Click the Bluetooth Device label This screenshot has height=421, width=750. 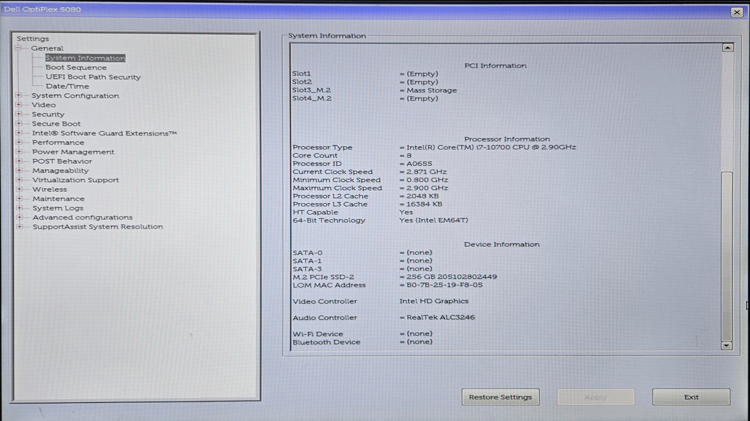click(x=327, y=342)
